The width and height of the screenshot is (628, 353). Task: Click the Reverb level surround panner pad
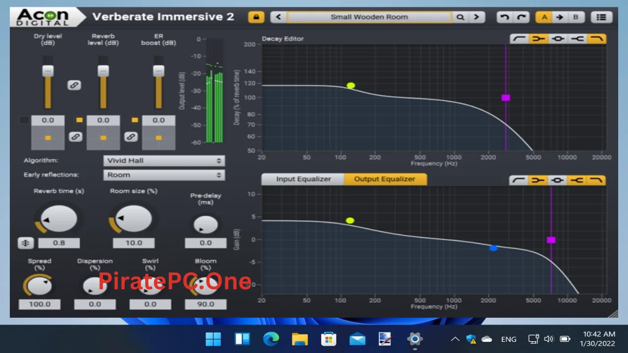(103, 138)
